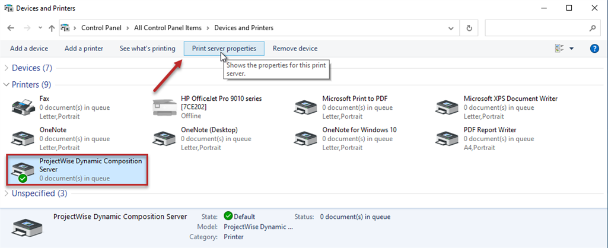
Task: Expand breadcrumb arrow after All Control Panel Items
Action: click(x=209, y=28)
